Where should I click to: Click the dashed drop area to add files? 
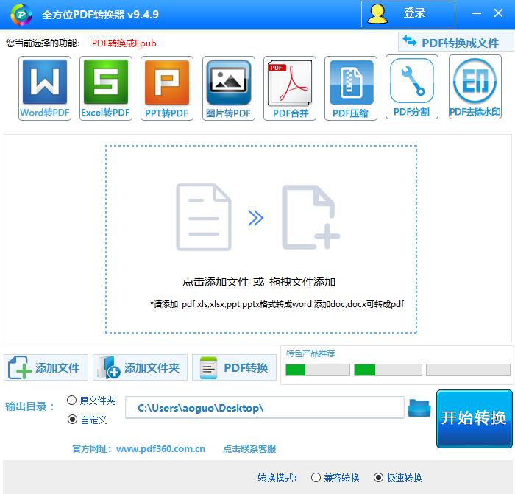pos(261,239)
